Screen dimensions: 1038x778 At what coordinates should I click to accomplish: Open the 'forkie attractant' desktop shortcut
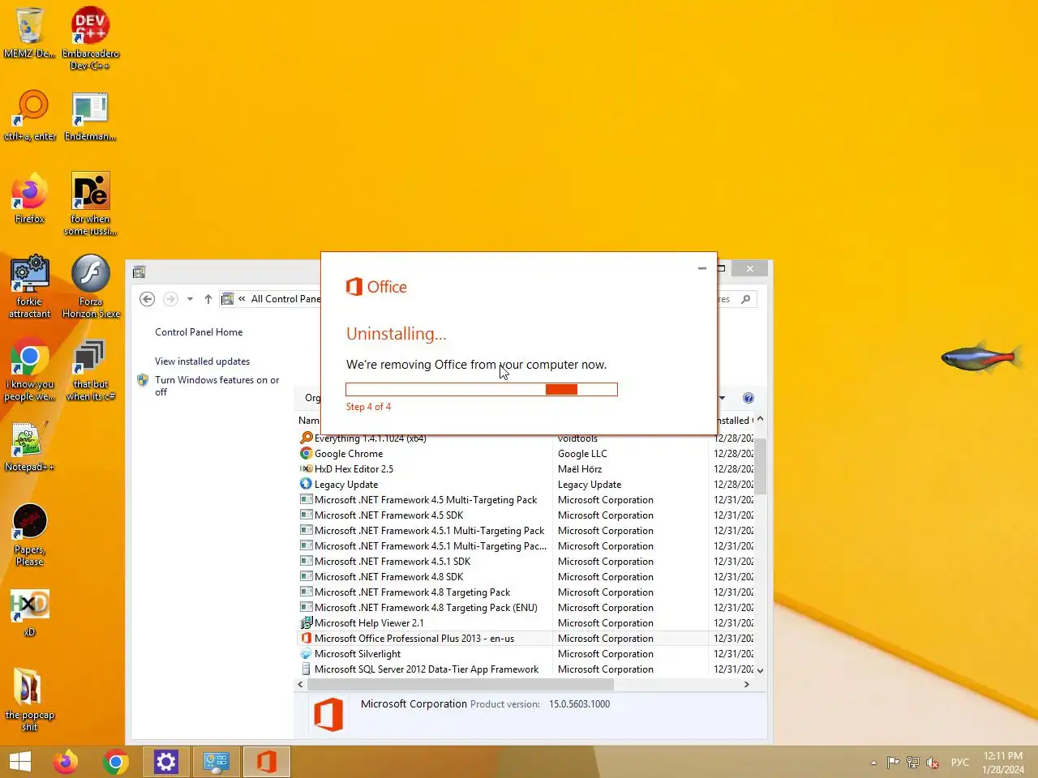click(29, 286)
